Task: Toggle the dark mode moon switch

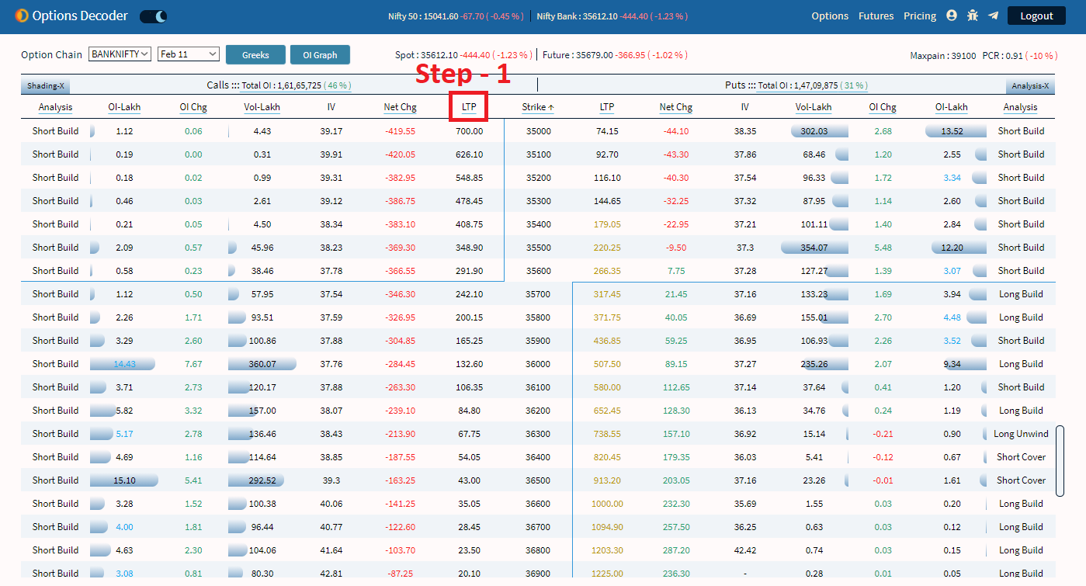Action: 153,16
